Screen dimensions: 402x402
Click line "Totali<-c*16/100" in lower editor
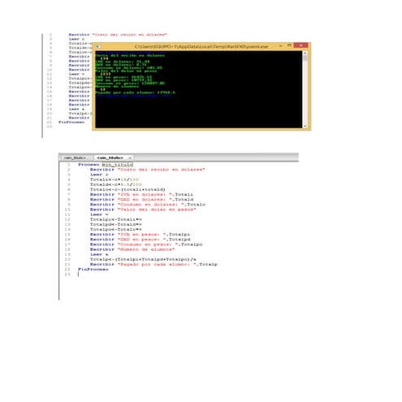115,179
